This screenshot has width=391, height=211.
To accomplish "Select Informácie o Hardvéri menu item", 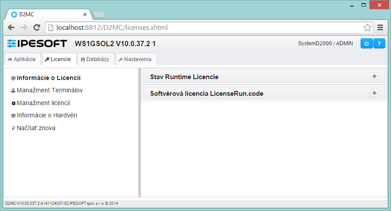I will [x=47, y=116].
